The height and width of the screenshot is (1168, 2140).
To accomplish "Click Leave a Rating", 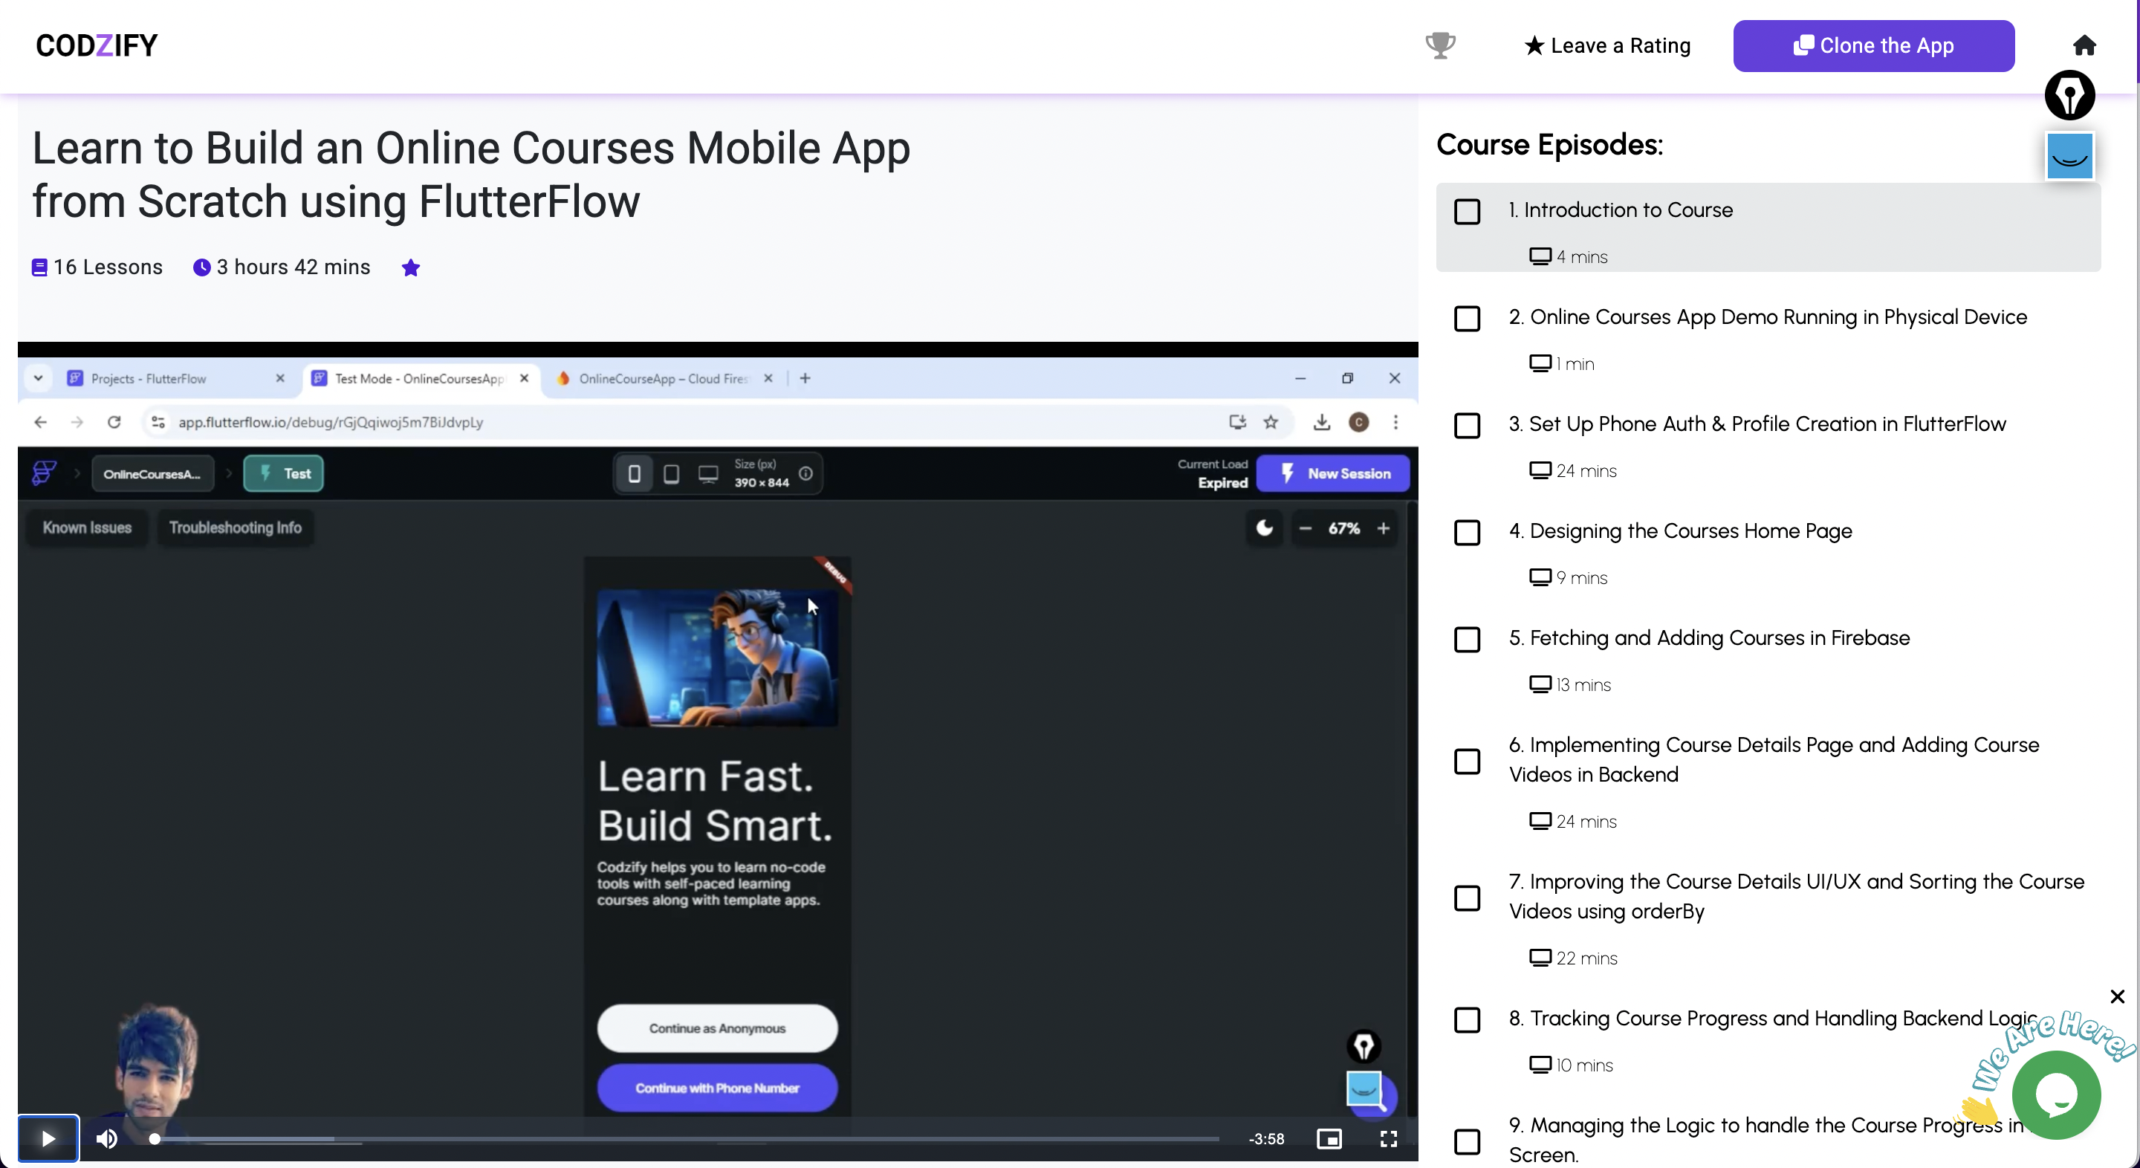I will (1606, 45).
